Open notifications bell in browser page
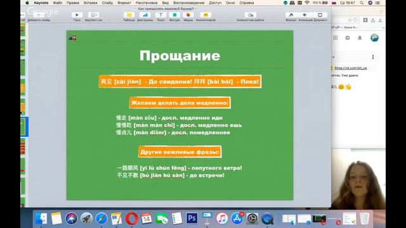 360,38
